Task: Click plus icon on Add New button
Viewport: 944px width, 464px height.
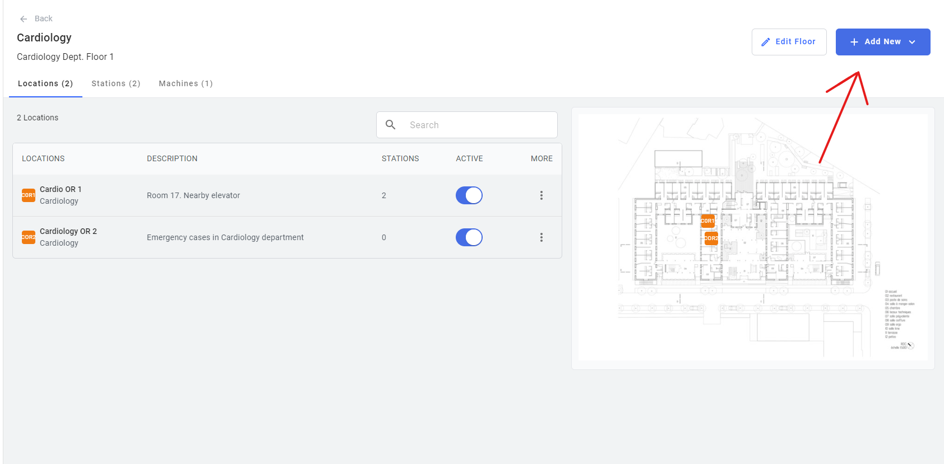Action: point(854,42)
